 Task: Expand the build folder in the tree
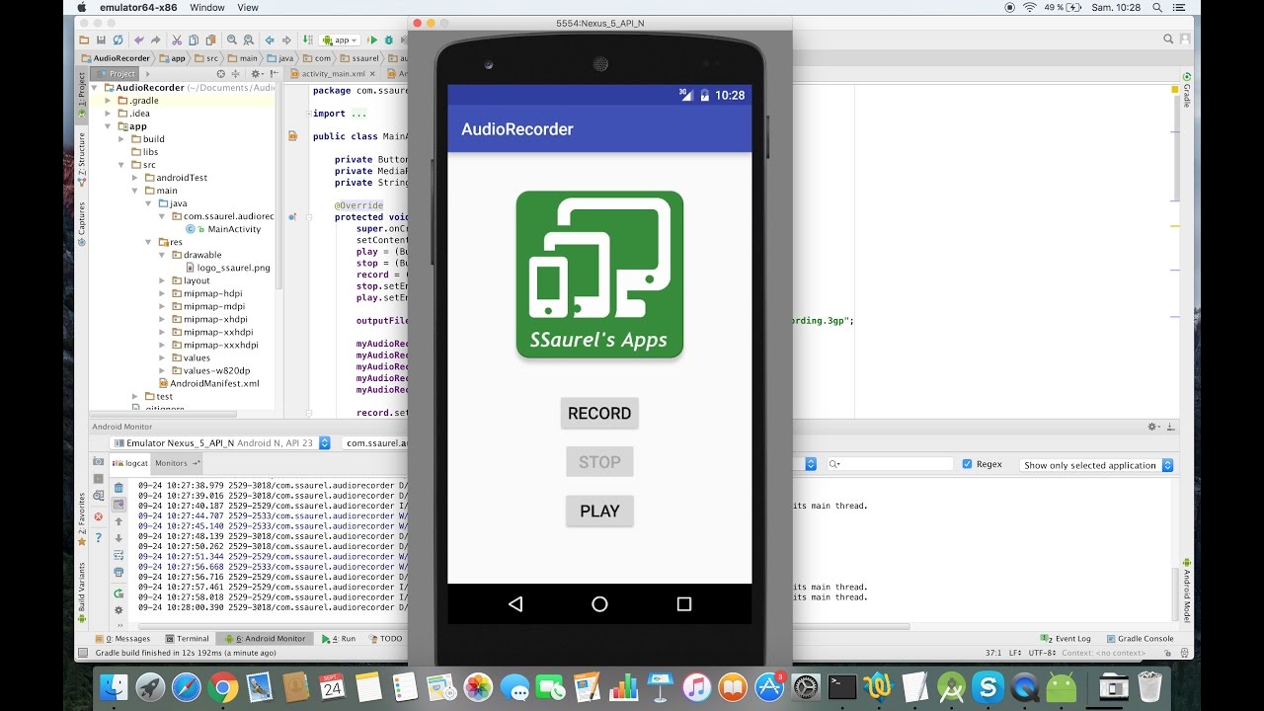(121, 139)
